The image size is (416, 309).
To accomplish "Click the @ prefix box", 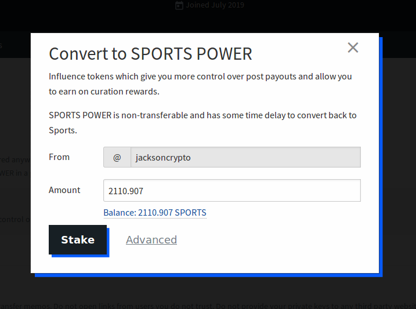I will (117, 157).
